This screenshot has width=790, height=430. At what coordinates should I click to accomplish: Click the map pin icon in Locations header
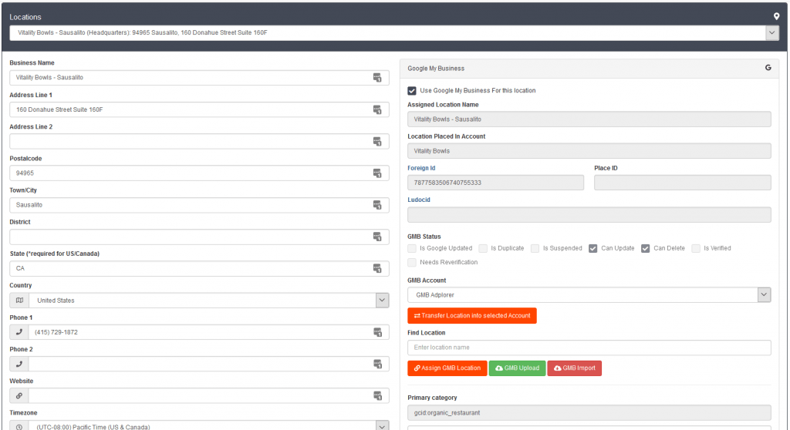tap(777, 16)
